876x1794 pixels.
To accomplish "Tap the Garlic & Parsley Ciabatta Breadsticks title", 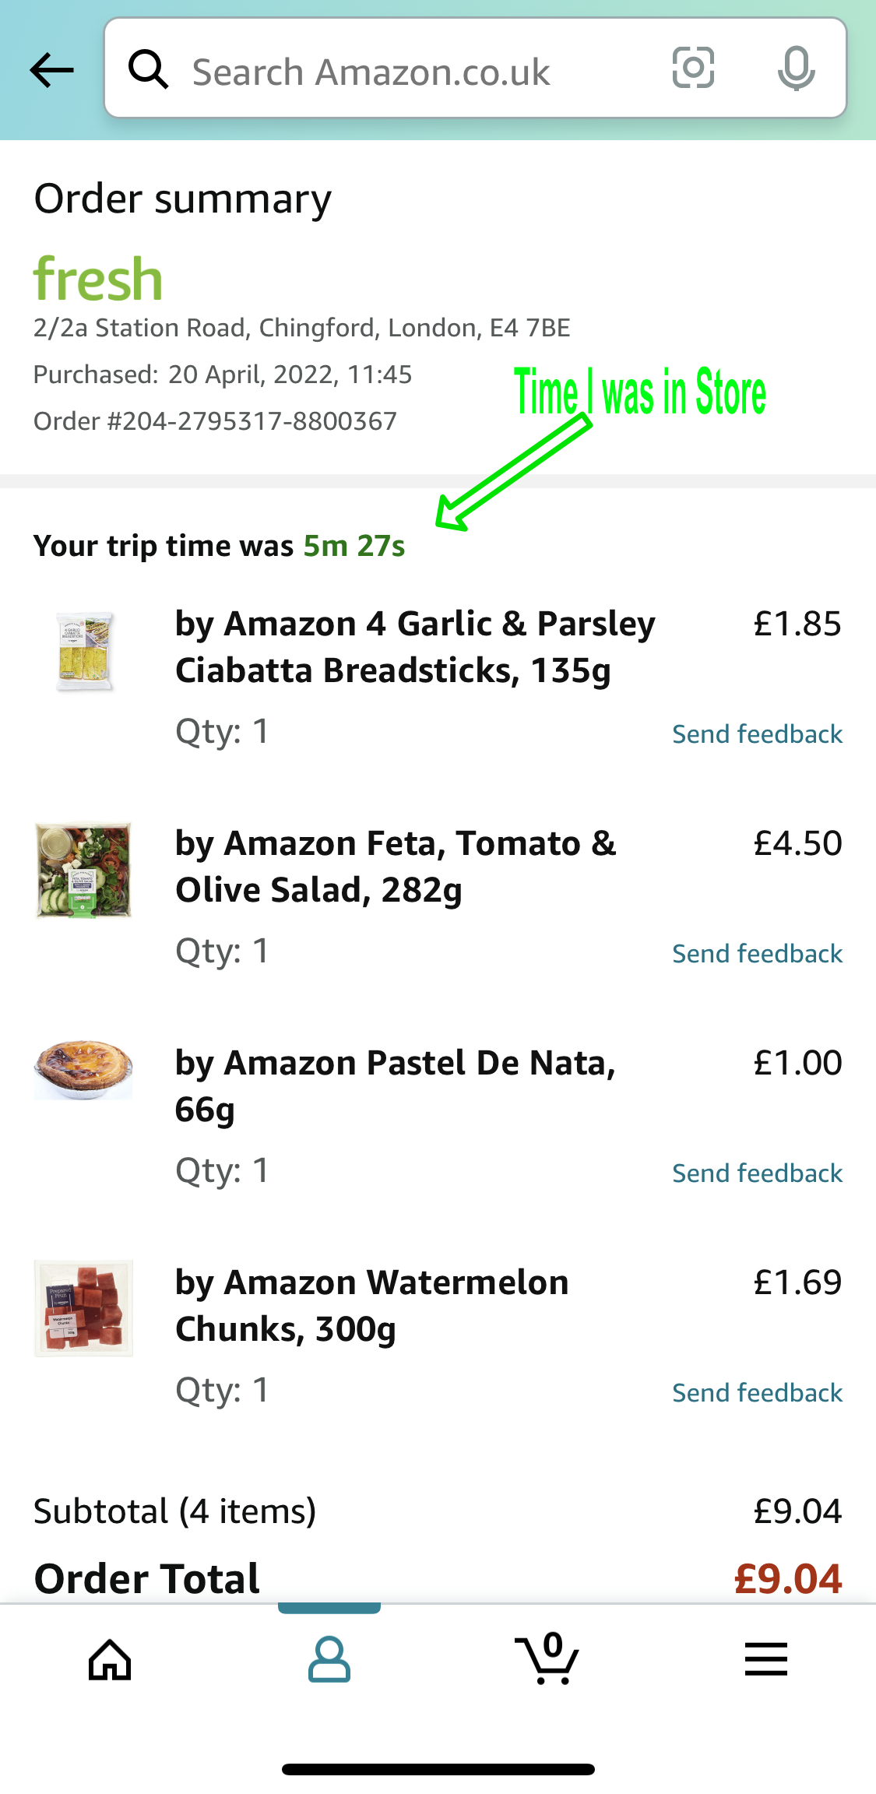I will 415,647.
